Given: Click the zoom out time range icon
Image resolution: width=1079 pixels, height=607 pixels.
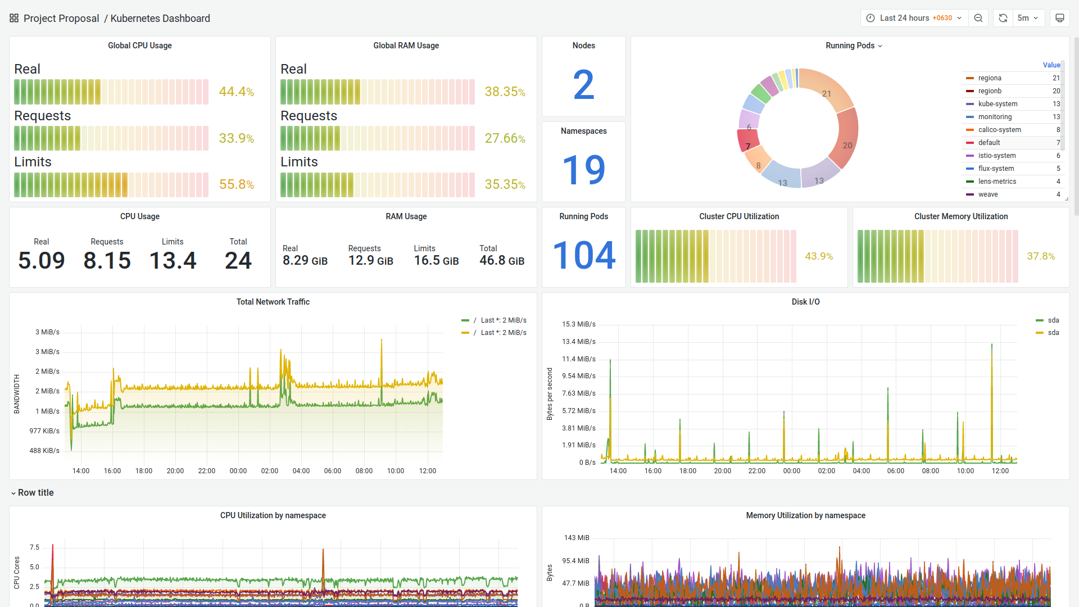Looking at the screenshot, I should (x=978, y=18).
